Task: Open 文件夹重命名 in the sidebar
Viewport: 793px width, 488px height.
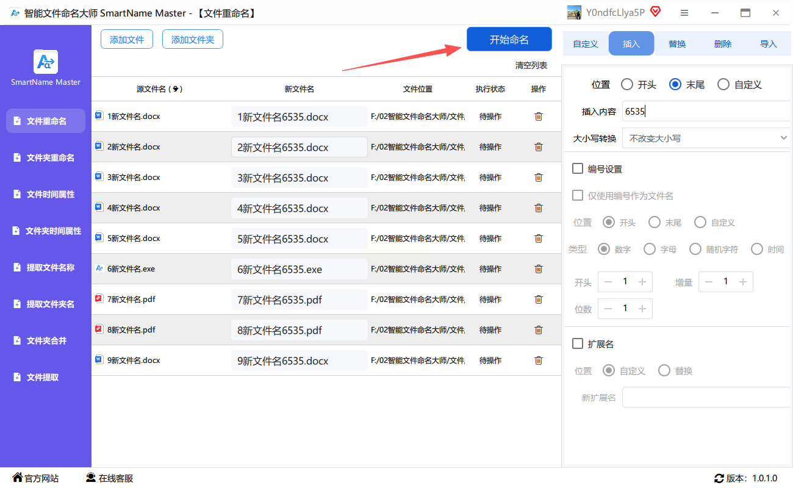Action: point(50,158)
